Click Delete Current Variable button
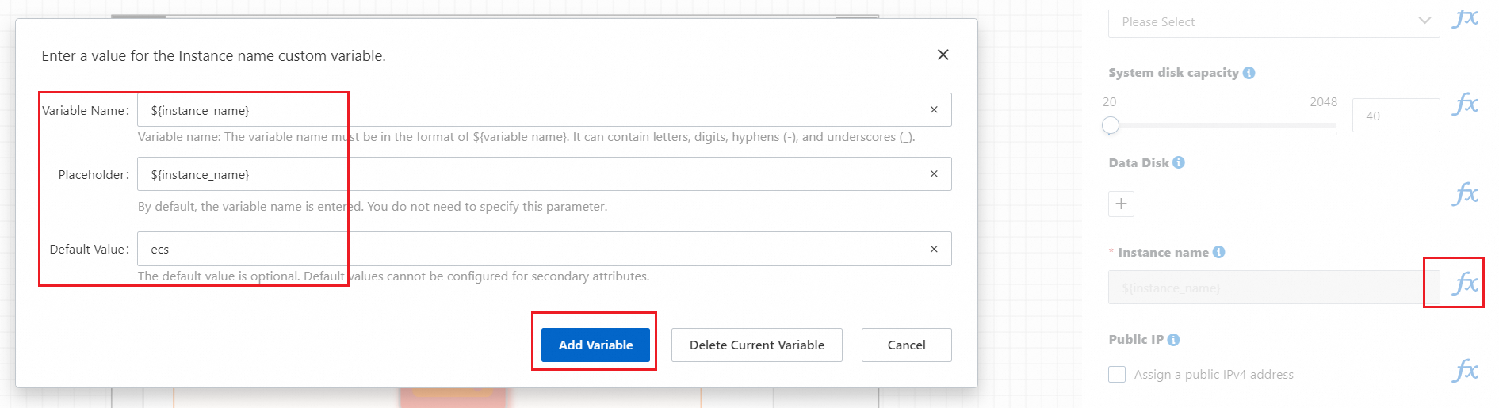Viewport: 1499px width, 408px height. [756, 345]
